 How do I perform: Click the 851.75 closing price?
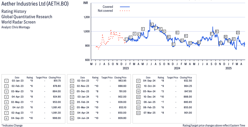tap(57, 81)
